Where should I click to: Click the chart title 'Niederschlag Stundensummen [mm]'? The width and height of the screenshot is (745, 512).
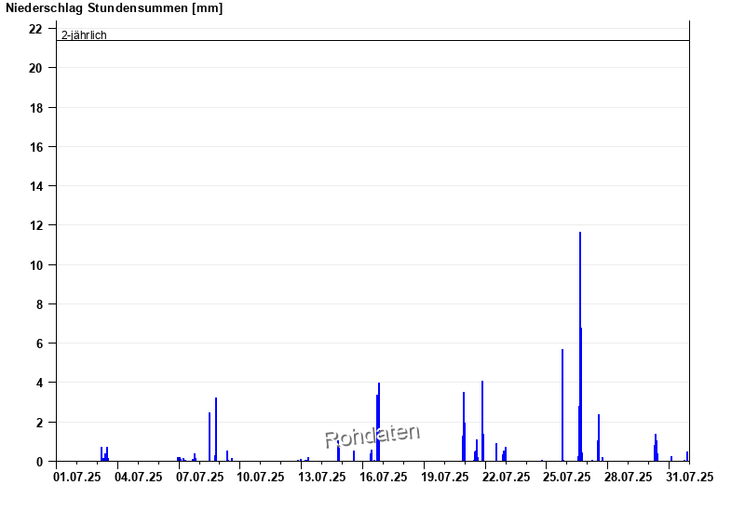tap(114, 8)
